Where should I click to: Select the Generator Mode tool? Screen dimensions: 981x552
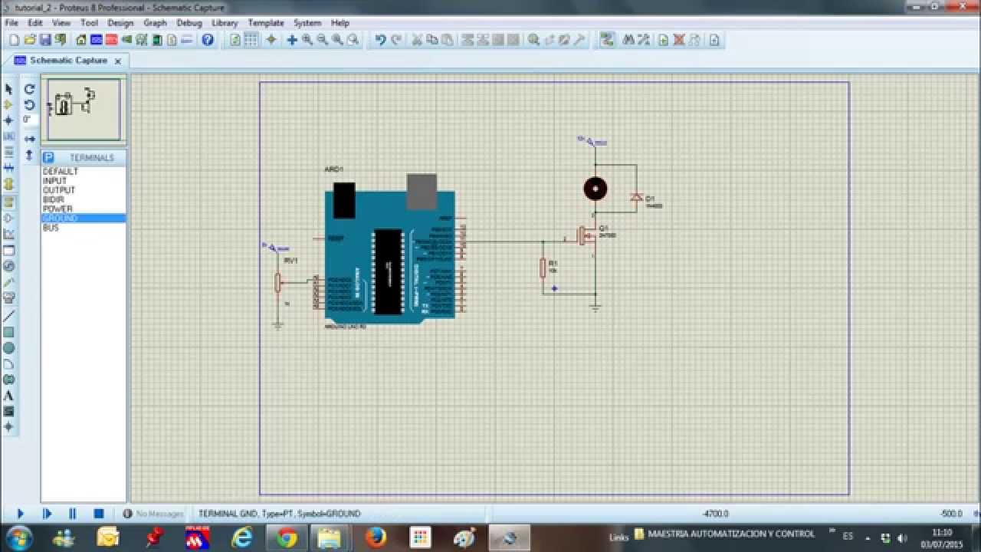pyautogui.click(x=9, y=266)
